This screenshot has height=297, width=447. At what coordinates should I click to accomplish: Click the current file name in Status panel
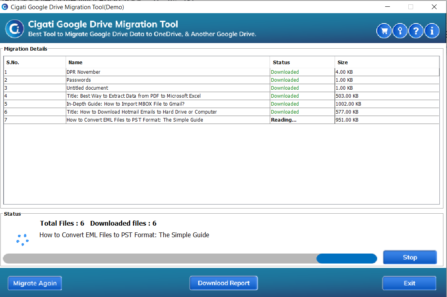[124, 235]
